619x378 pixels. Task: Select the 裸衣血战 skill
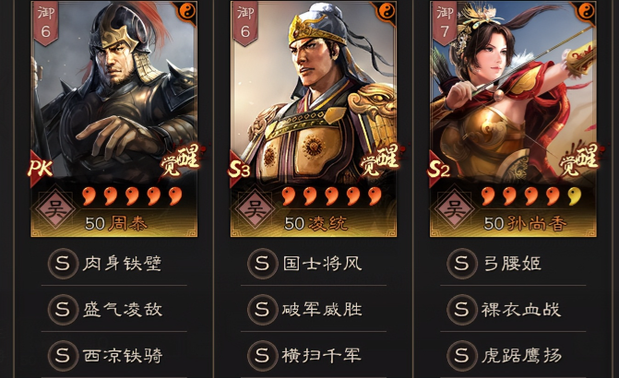(513, 309)
